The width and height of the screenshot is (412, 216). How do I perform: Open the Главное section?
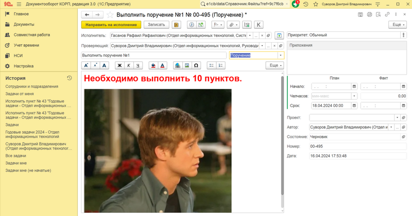pyautogui.click(x=21, y=14)
